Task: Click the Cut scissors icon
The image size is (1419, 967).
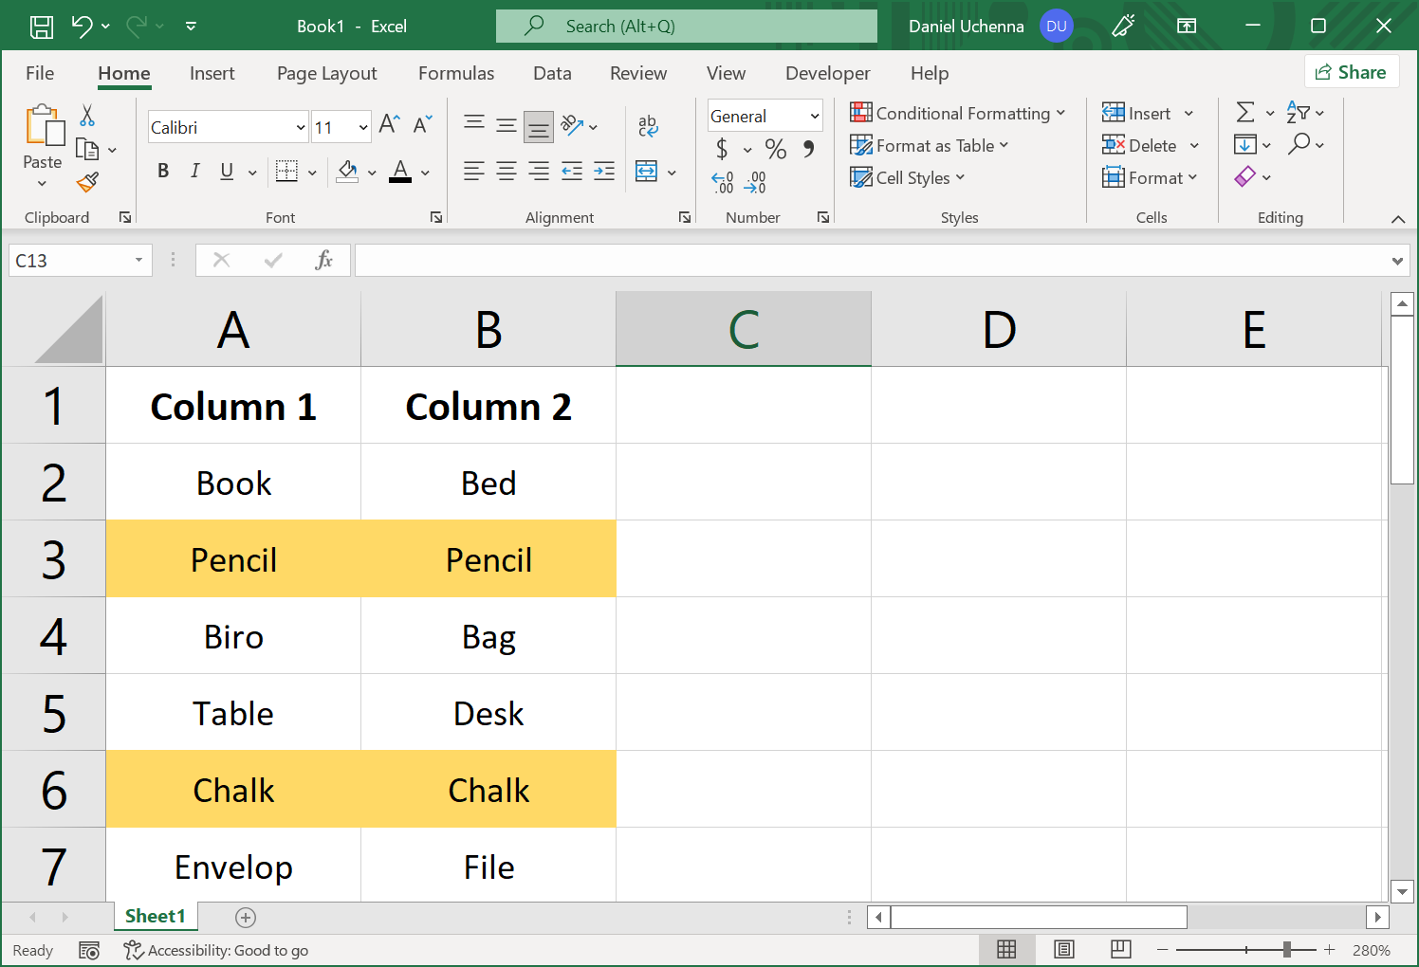Action: coord(86,114)
